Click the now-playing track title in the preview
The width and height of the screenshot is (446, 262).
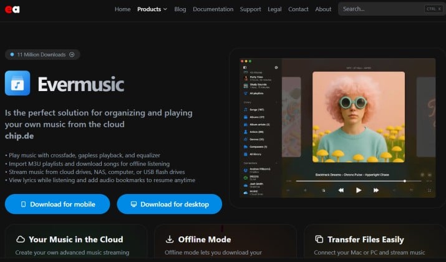352,175
